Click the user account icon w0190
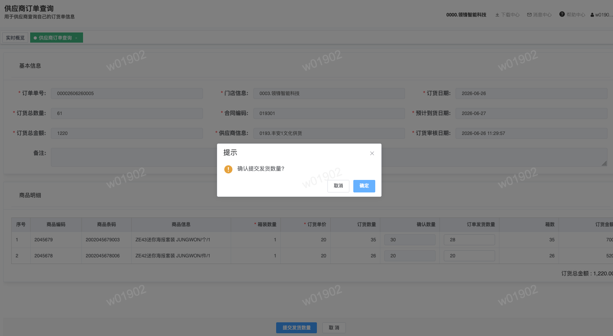The width and height of the screenshot is (613, 336). pos(592,15)
